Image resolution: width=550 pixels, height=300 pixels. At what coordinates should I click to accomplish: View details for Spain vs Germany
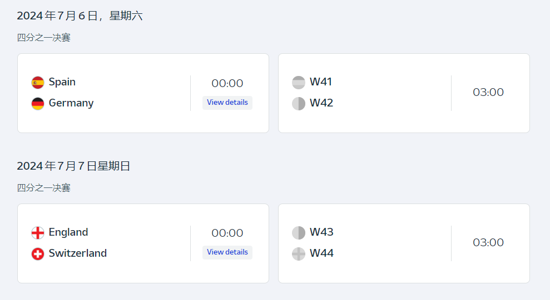click(227, 103)
